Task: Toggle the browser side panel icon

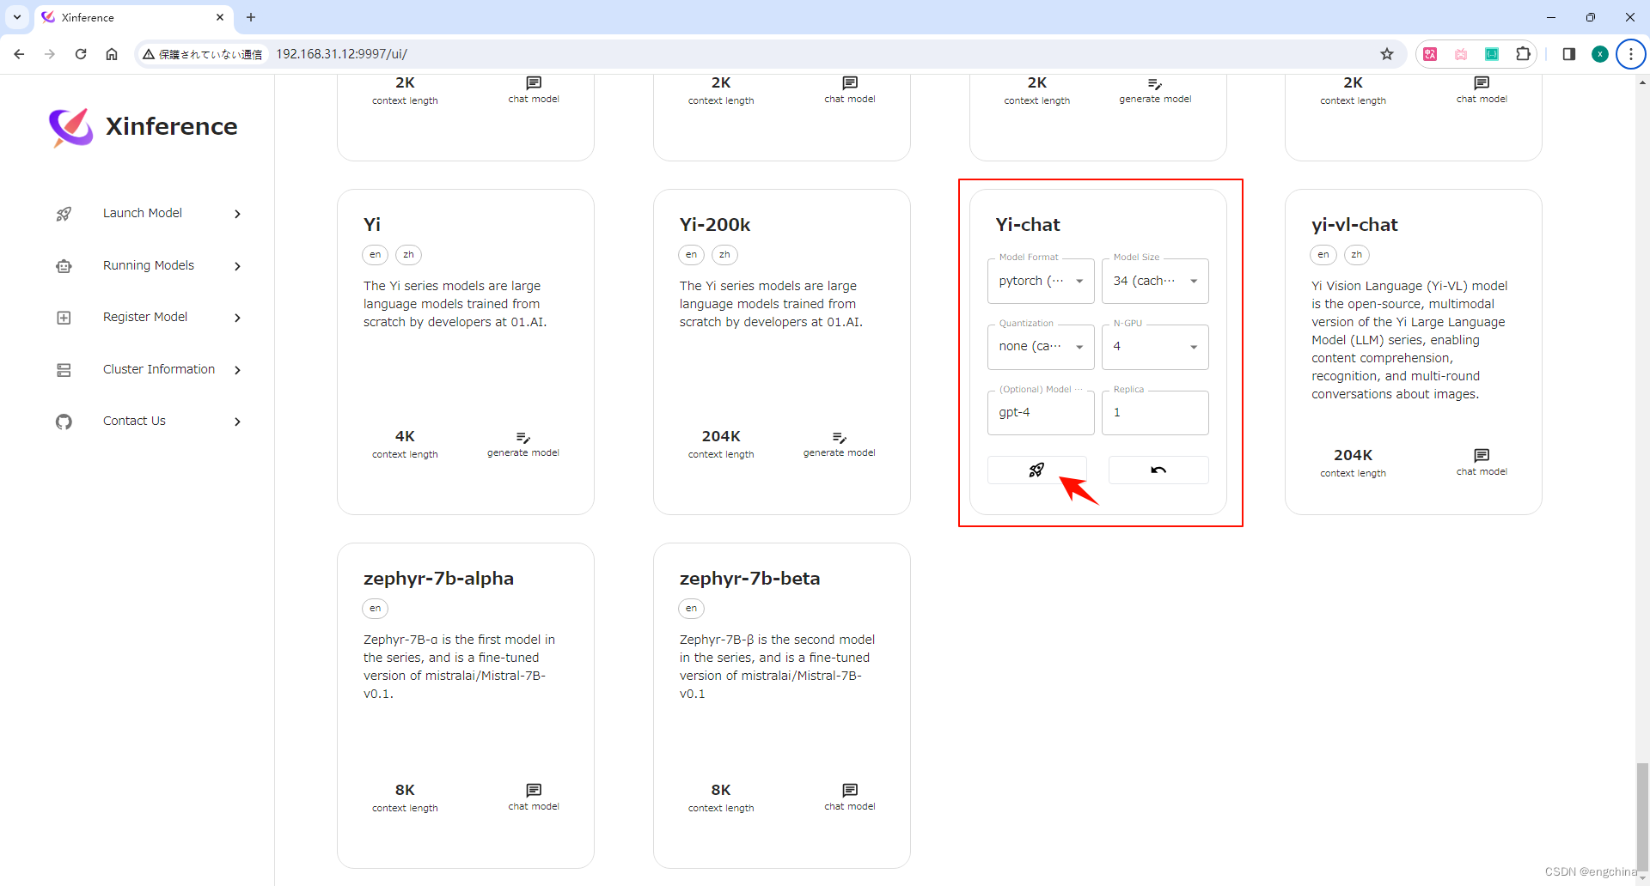Action: (x=1569, y=54)
